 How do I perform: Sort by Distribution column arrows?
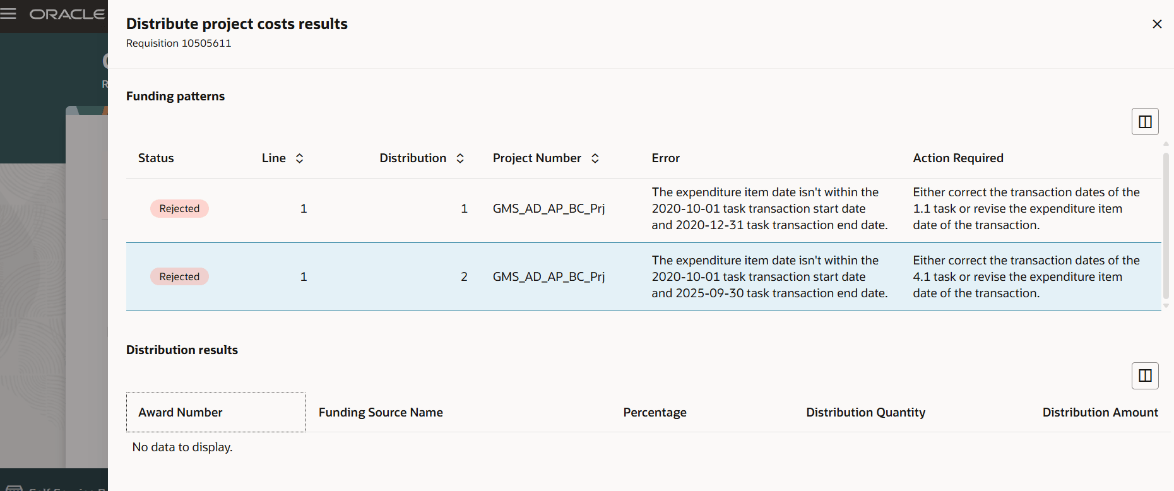pyautogui.click(x=460, y=158)
